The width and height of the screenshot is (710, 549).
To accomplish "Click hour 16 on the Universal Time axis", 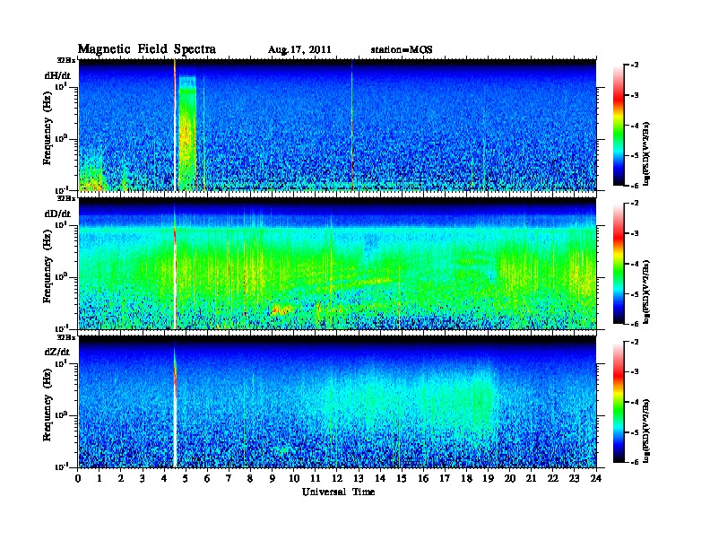I will tap(423, 478).
